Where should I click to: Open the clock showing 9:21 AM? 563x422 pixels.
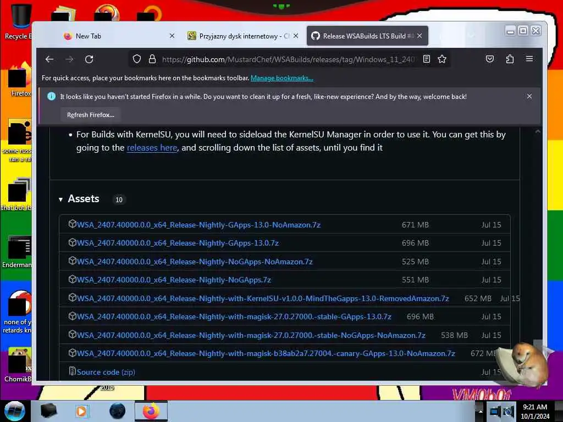[535, 412]
